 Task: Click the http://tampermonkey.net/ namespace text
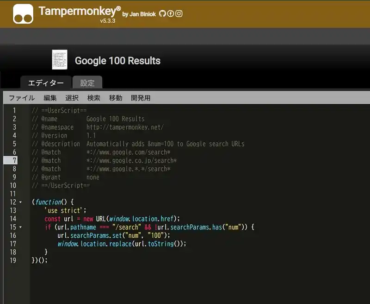click(125, 127)
